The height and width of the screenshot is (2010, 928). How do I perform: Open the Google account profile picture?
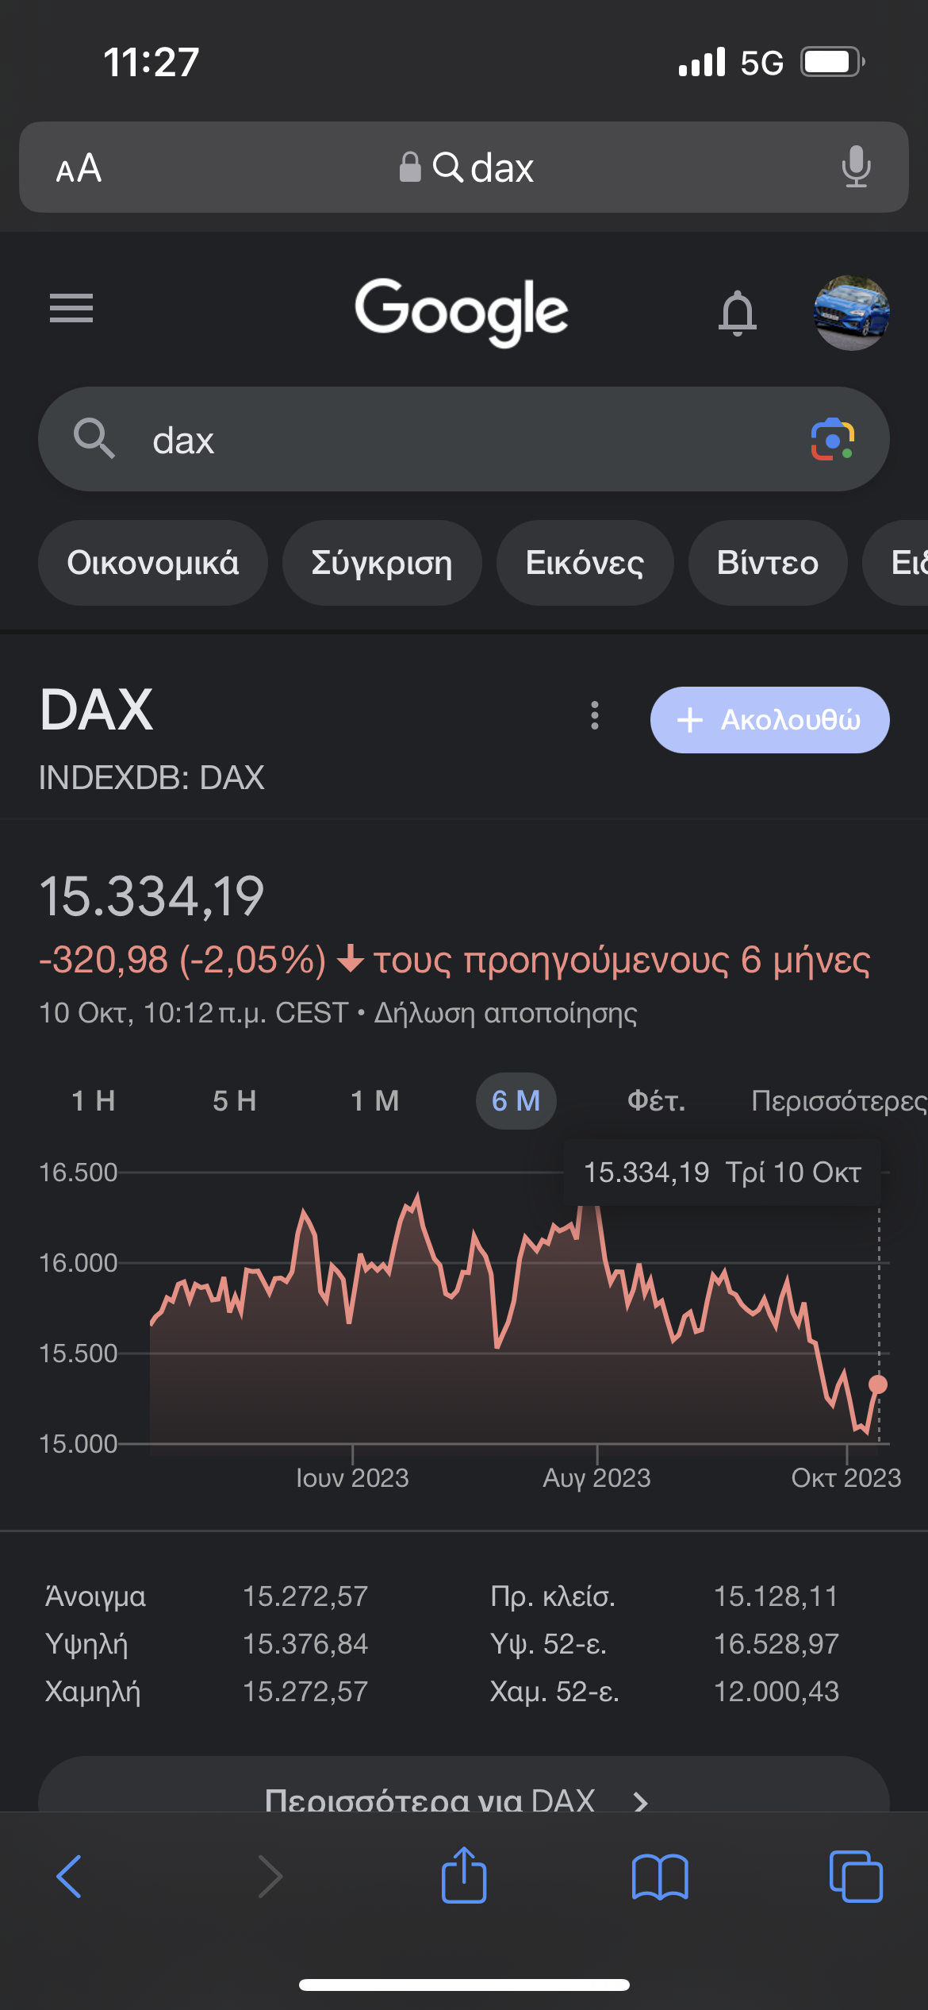(851, 312)
